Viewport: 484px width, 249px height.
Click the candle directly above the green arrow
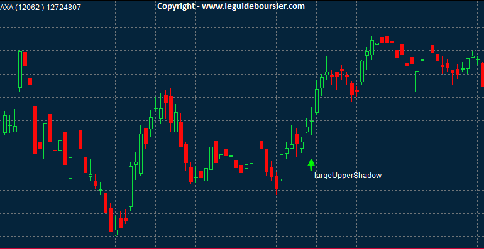coord(311,122)
